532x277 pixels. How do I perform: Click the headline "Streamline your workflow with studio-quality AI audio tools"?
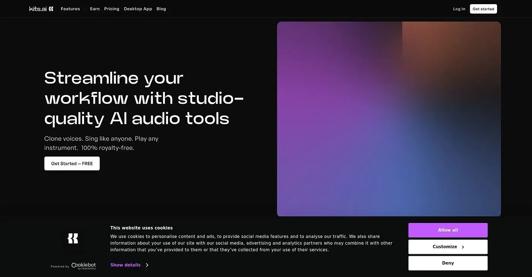pyautogui.click(x=144, y=98)
